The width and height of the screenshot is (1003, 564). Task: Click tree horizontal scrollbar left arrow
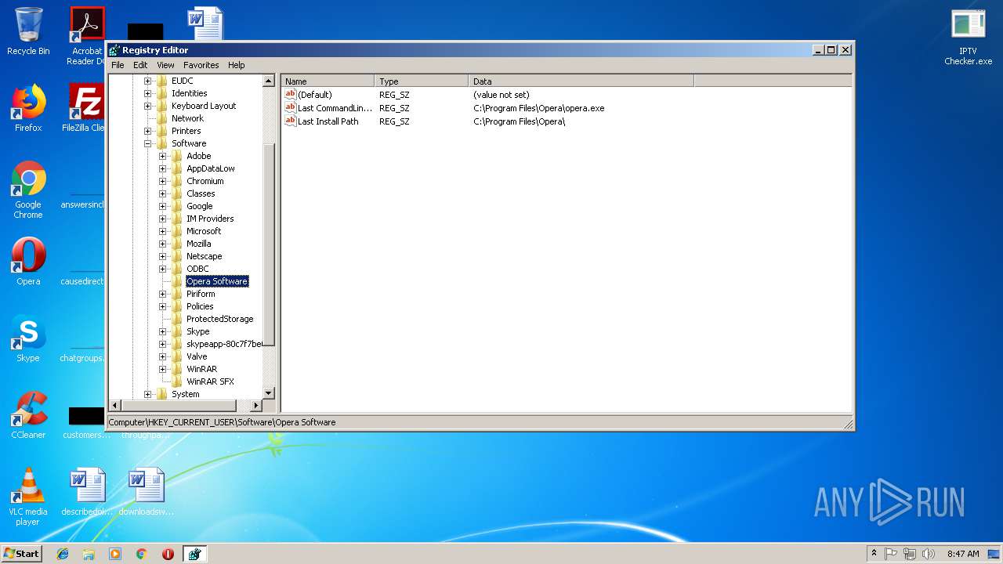pyautogui.click(x=115, y=405)
